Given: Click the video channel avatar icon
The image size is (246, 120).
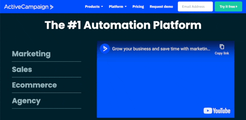Looking at the screenshot, I should (105, 49).
